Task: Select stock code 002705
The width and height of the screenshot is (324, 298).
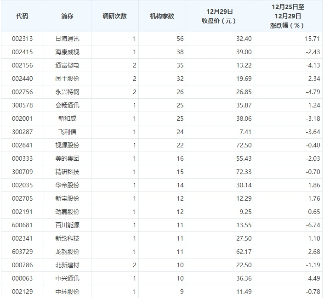Action: click(23, 198)
